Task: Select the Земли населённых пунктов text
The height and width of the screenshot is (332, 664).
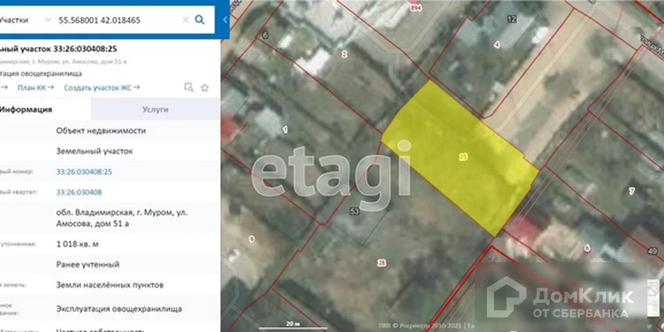Action: (110, 285)
